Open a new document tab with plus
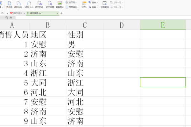 61,13
